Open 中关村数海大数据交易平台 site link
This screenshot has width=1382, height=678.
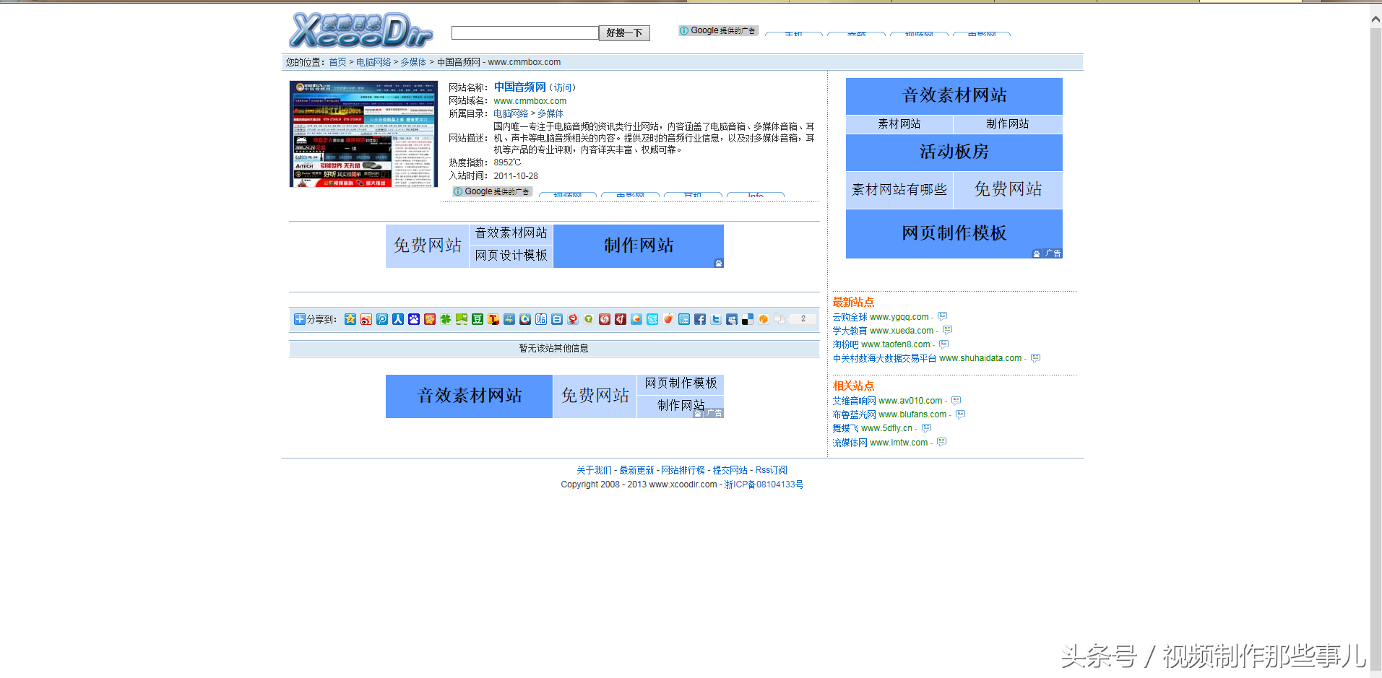pos(884,358)
